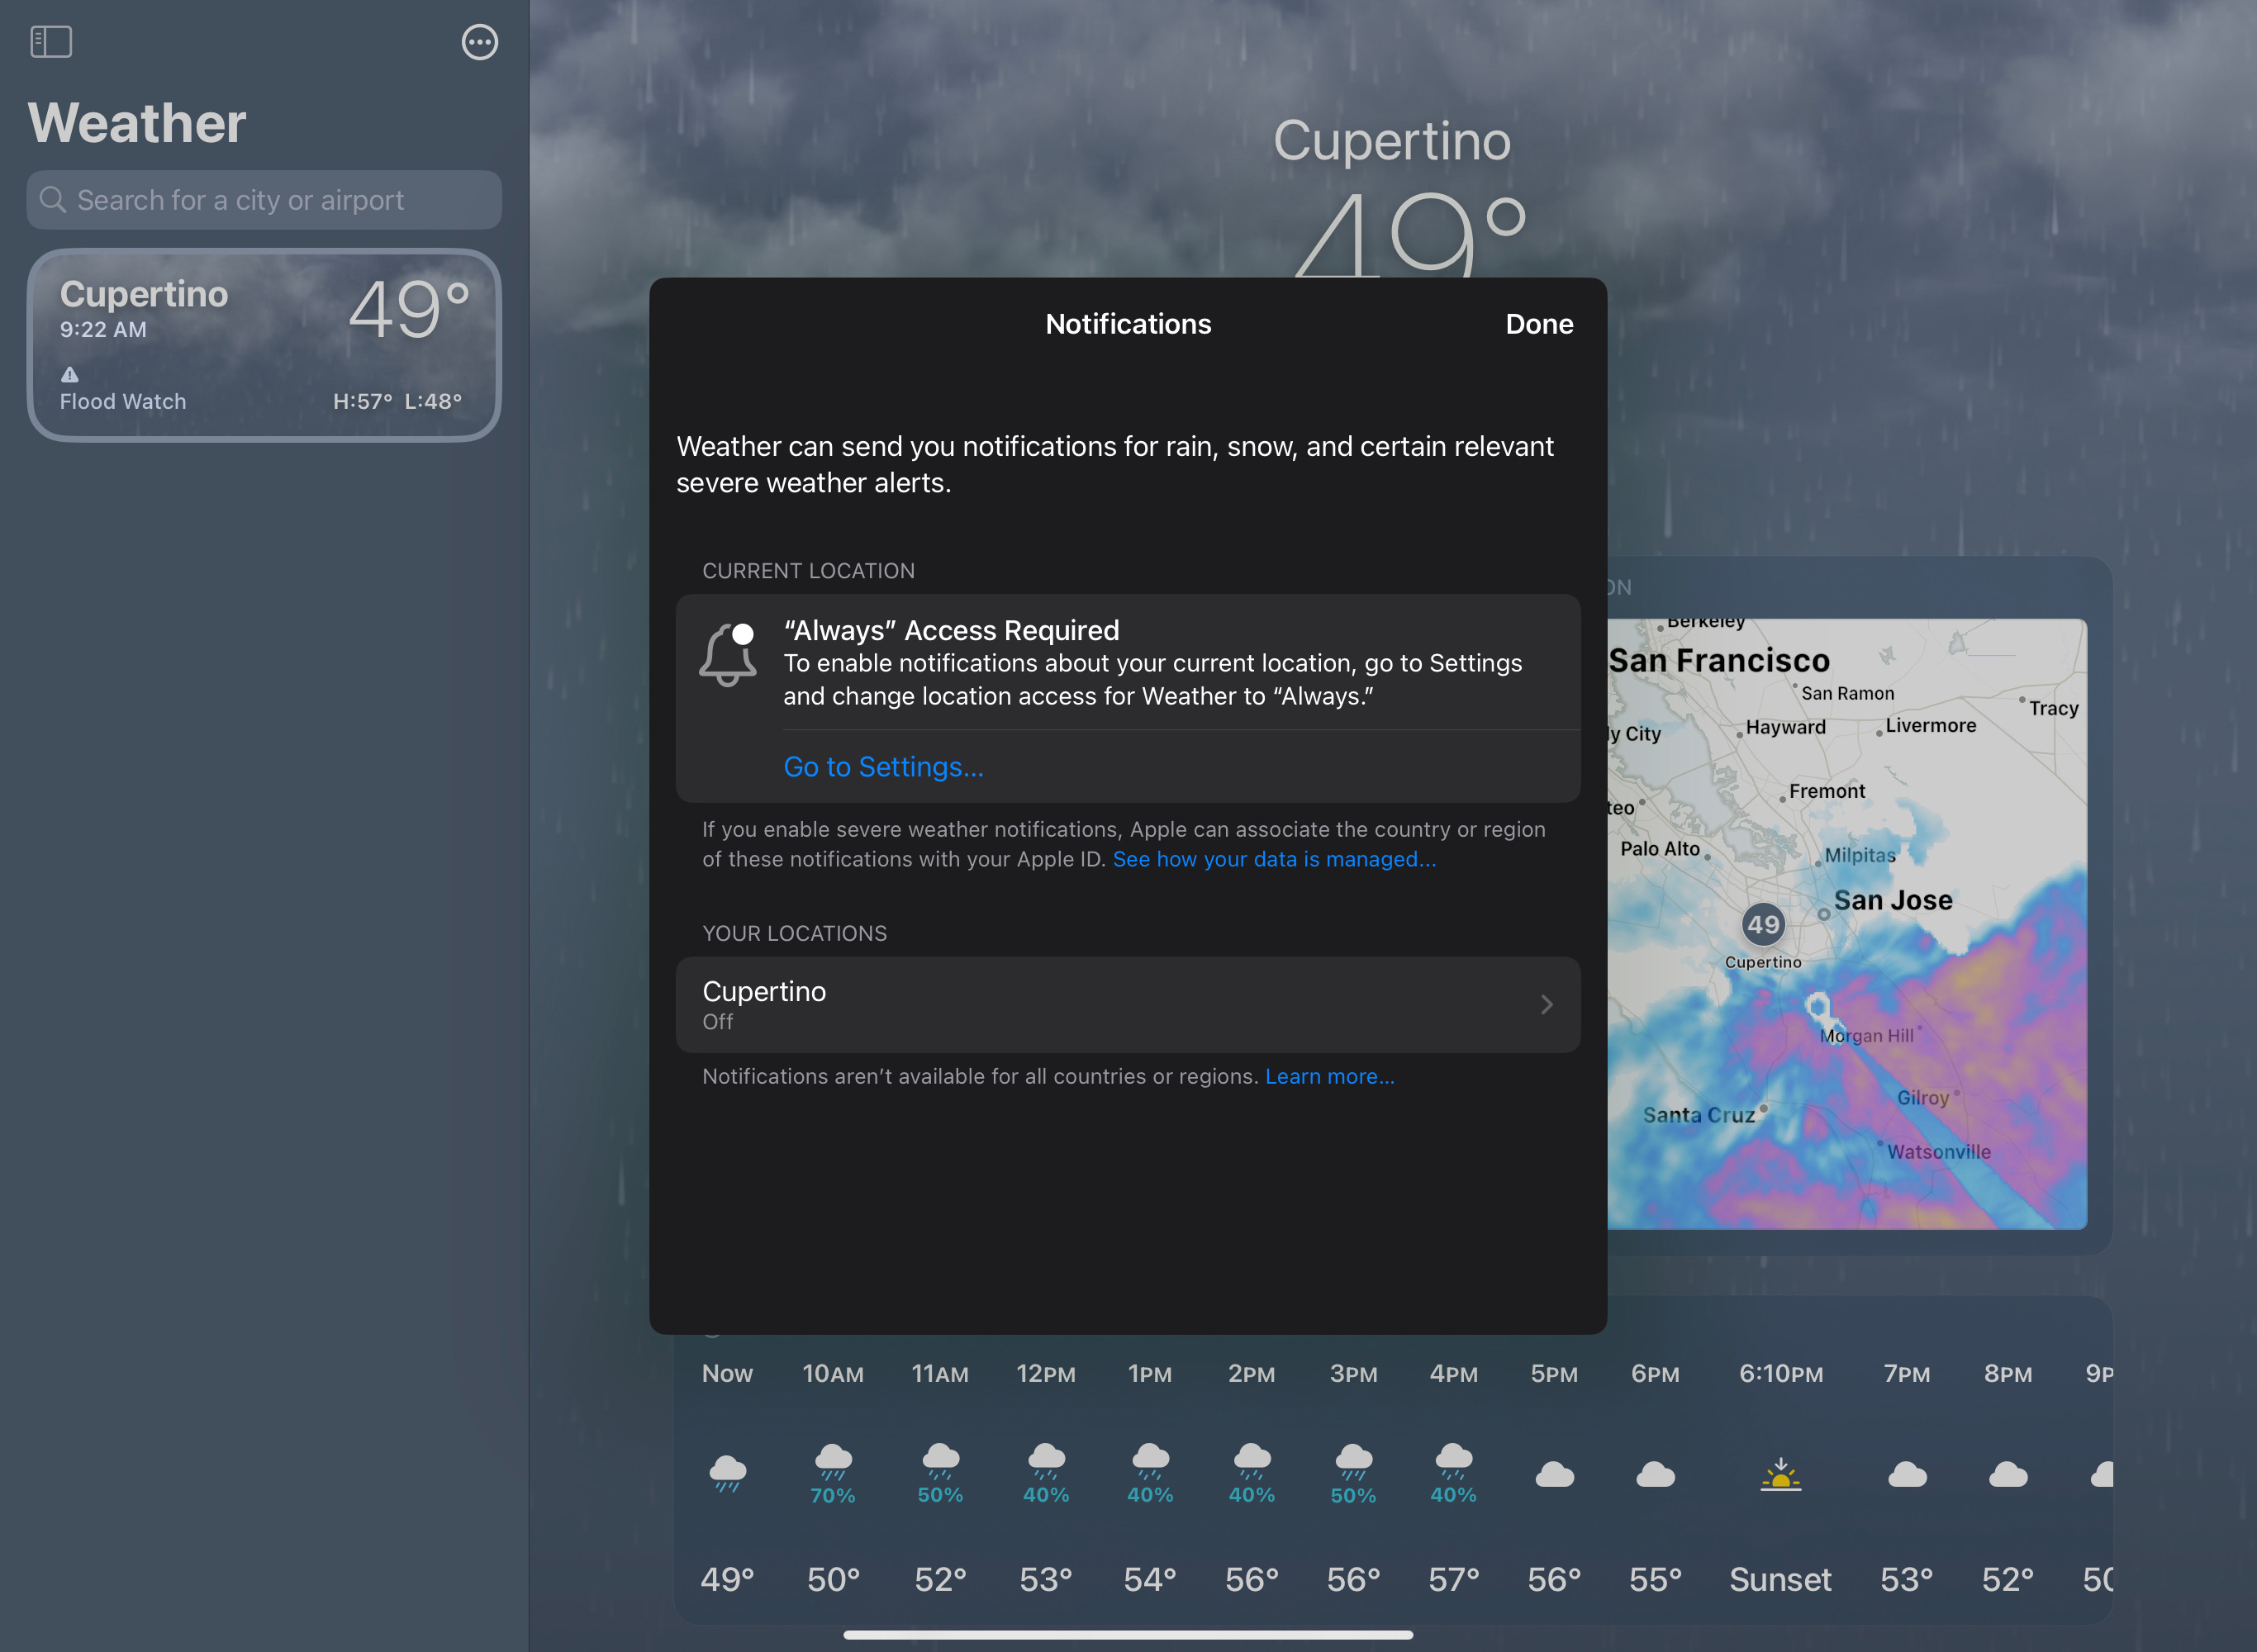Click the 57° temperature at 4PM
Screen dimensions: 2257x1652
[1454, 1579]
